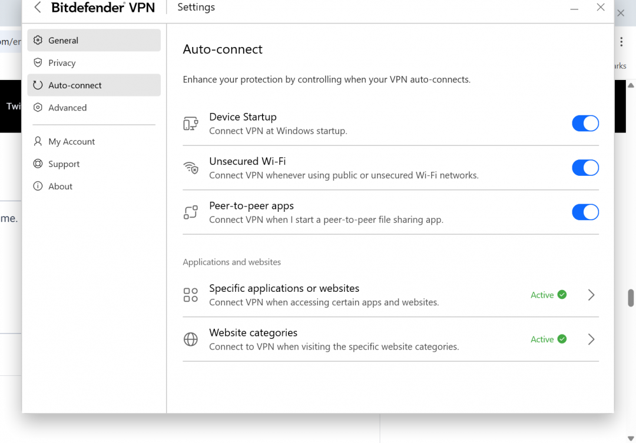The height and width of the screenshot is (443, 636).
Task: Open browser three-dot menu behind VPN window
Action: (621, 42)
